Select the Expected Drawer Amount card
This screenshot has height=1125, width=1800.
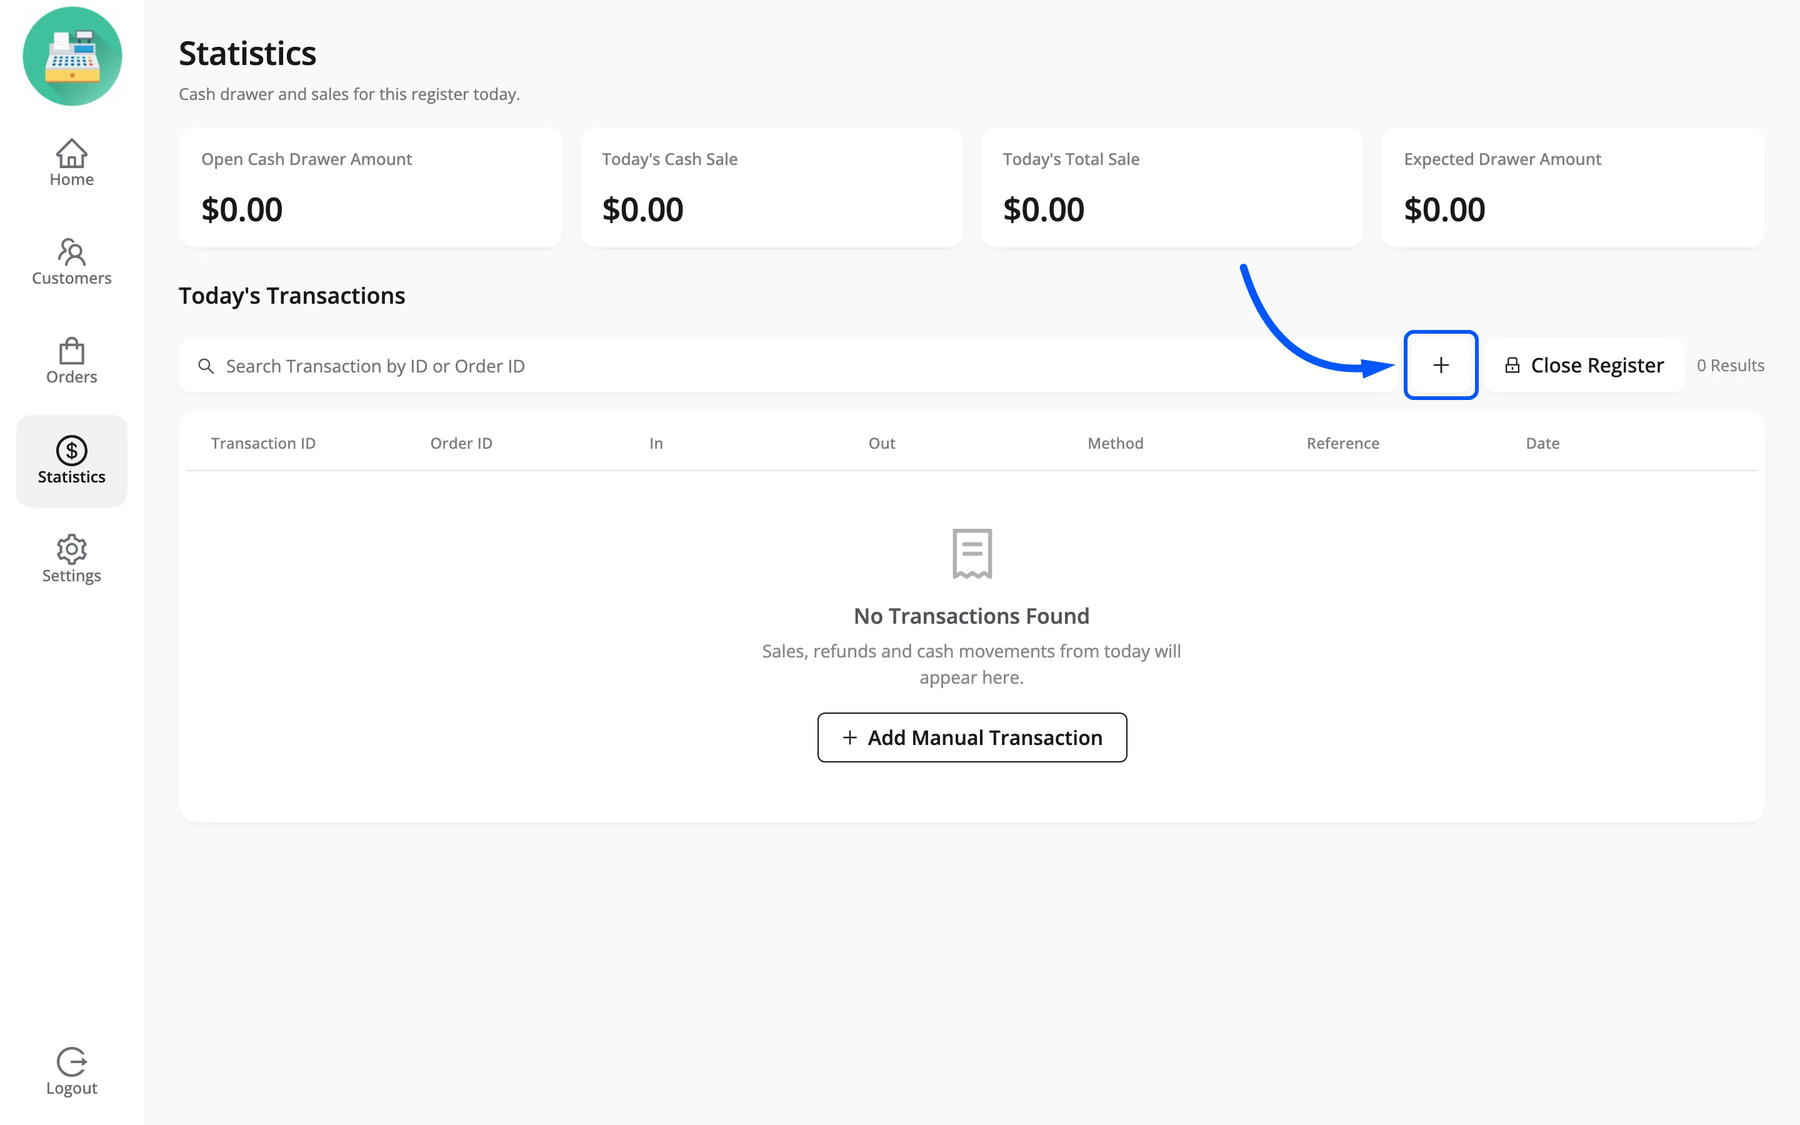coord(1573,187)
